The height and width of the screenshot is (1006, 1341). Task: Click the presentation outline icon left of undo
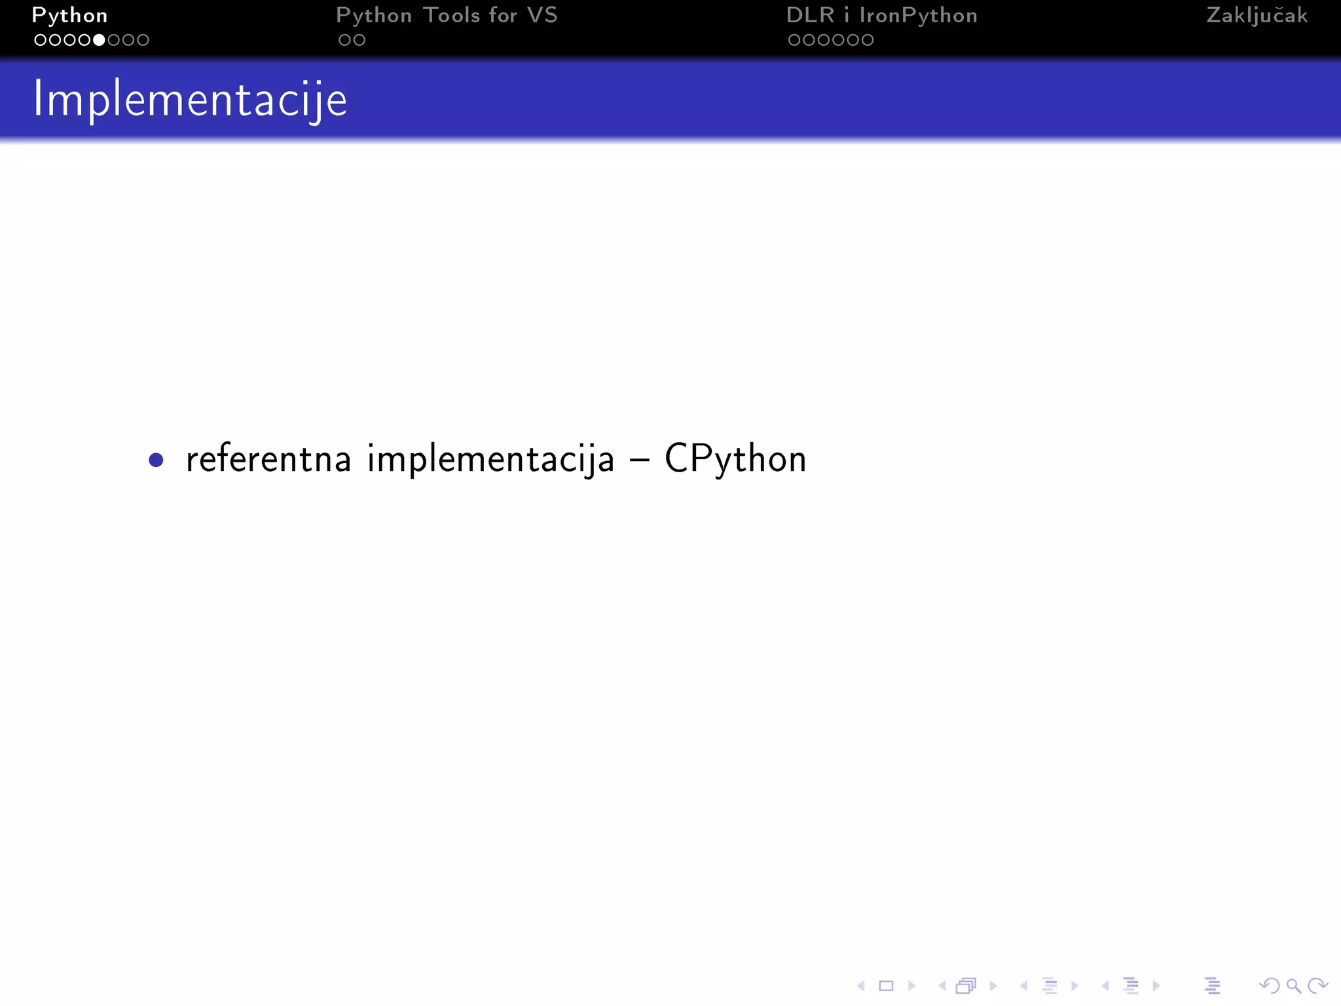pos(1212,986)
